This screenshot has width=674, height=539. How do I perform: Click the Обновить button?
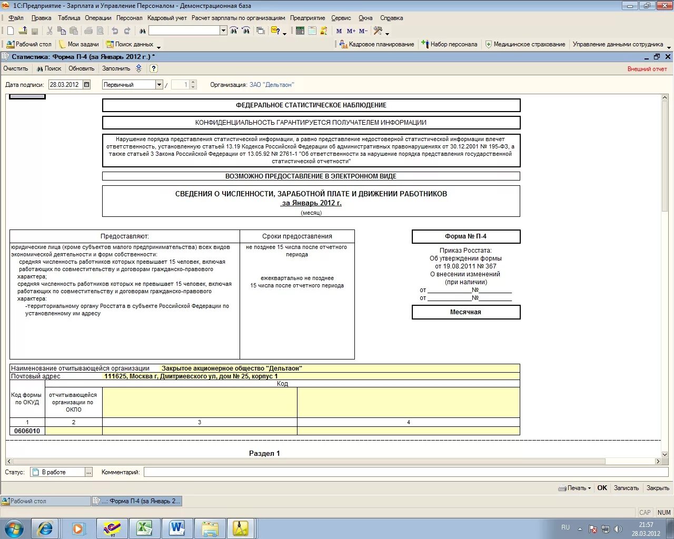(x=82, y=68)
